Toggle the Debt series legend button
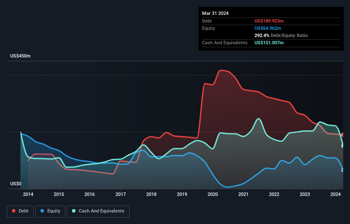 click(x=20, y=211)
